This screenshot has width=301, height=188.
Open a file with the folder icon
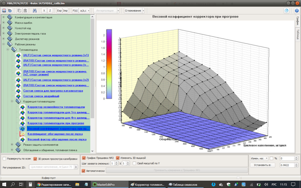pos(10,11)
